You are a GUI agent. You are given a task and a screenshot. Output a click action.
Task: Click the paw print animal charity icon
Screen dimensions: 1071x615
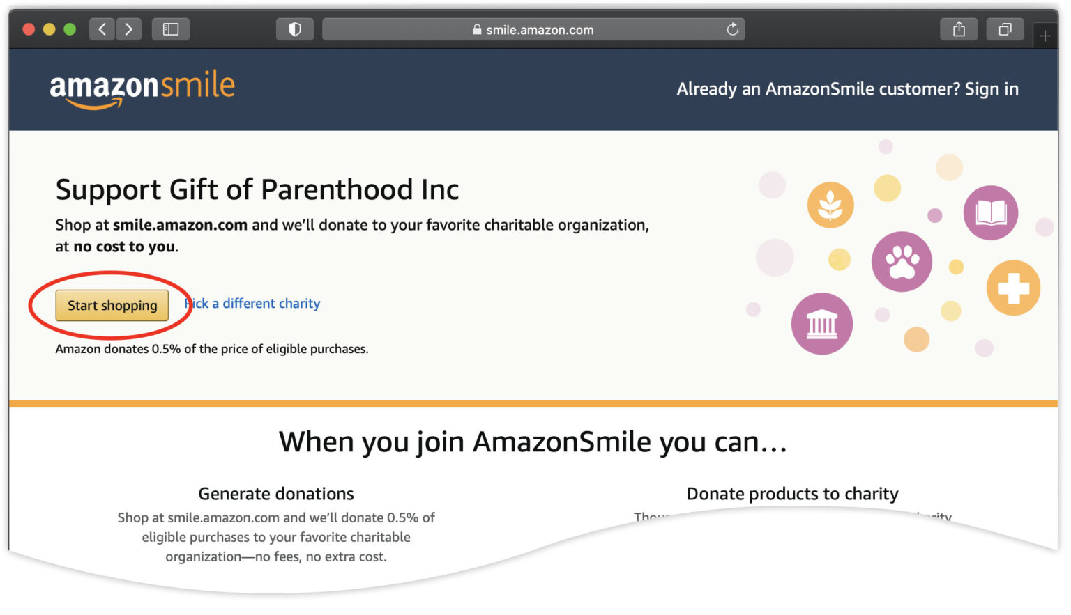pyautogui.click(x=902, y=262)
